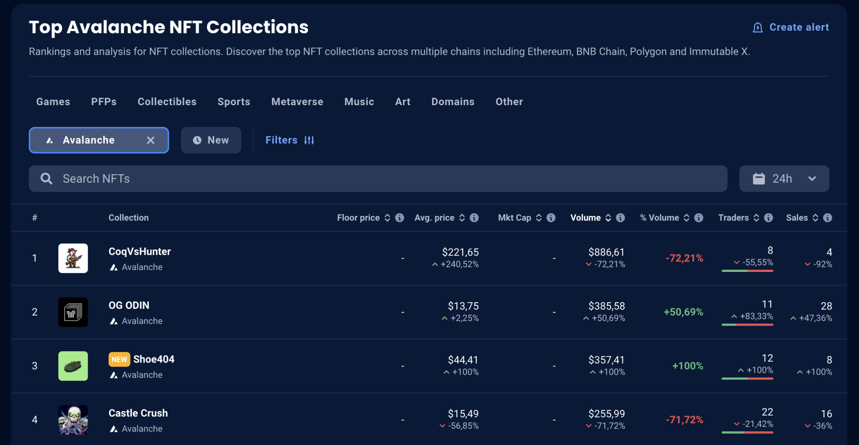Switch to the Games category tab
The width and height of the screenshot is (859, 445).
(x=53, y=102)
